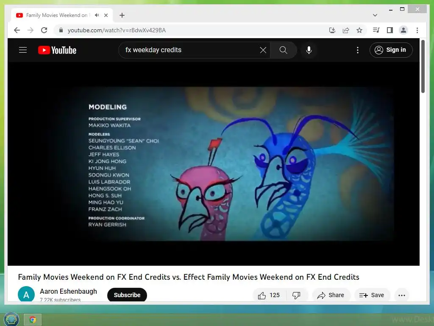This screenshot has width=434, height=326.
Task: Open a new tab
Action: [x=122, y=15]
